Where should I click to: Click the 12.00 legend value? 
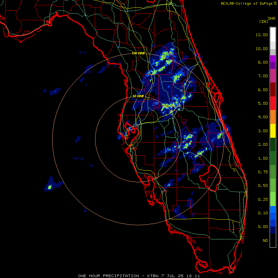262,35
